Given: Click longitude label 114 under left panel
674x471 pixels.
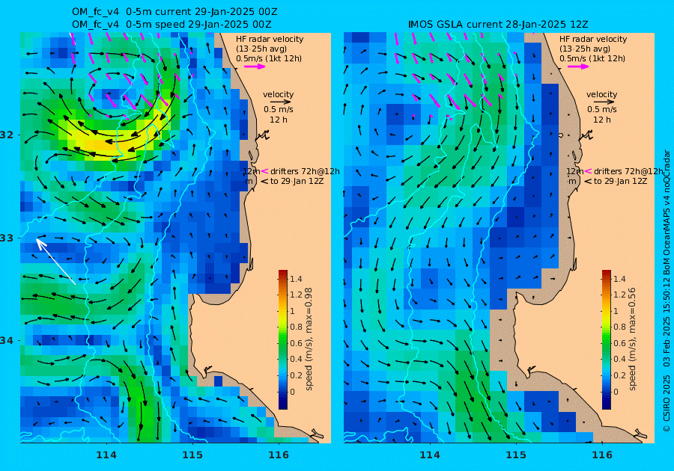Looking at the screenshot, I should pos(106,455).
